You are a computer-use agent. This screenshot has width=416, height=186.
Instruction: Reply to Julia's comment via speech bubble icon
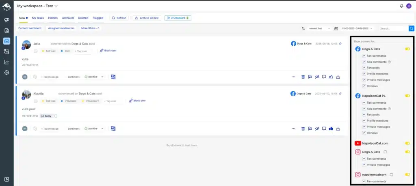pyautogui.click(x=324, y=77)
